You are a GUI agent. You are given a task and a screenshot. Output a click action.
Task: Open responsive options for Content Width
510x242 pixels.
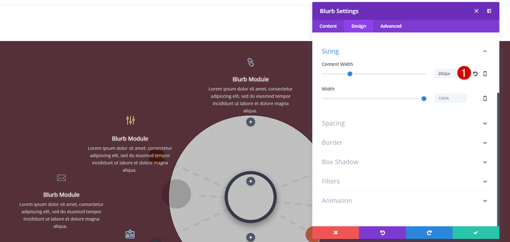(x=485, y=74)
